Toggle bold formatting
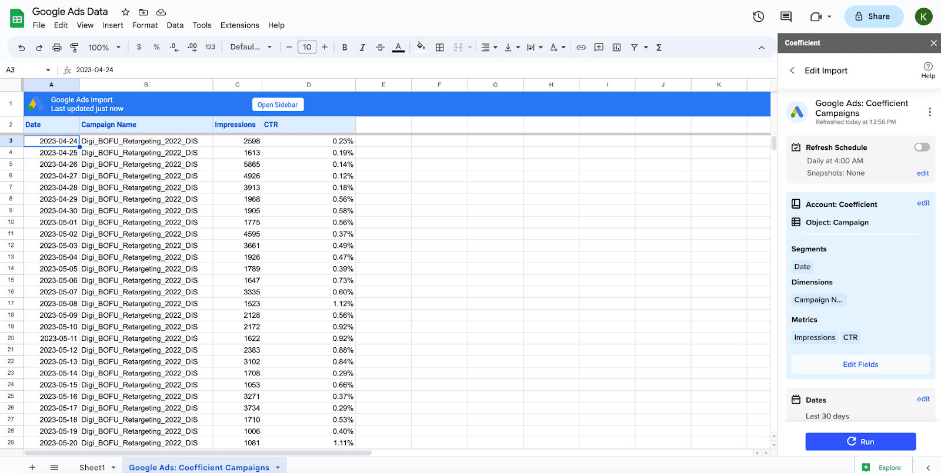 point(345,48)
